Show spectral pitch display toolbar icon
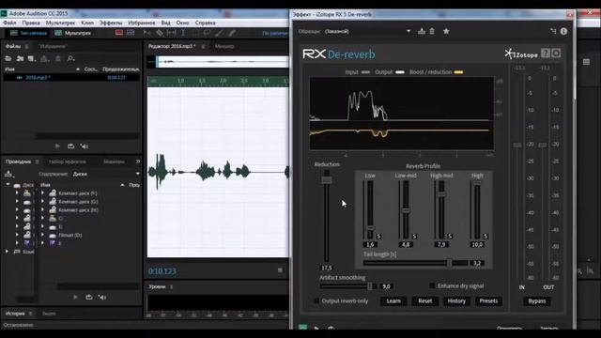 pos(131,33)
